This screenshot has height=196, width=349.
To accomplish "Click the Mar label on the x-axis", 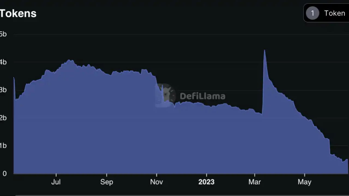I will tap(255, 182).
